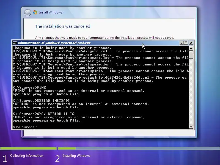The width and height of the screenshot is (220, 165).
Task: Click 'The installation was canceled' heading
Action: [x=63, y=26]
